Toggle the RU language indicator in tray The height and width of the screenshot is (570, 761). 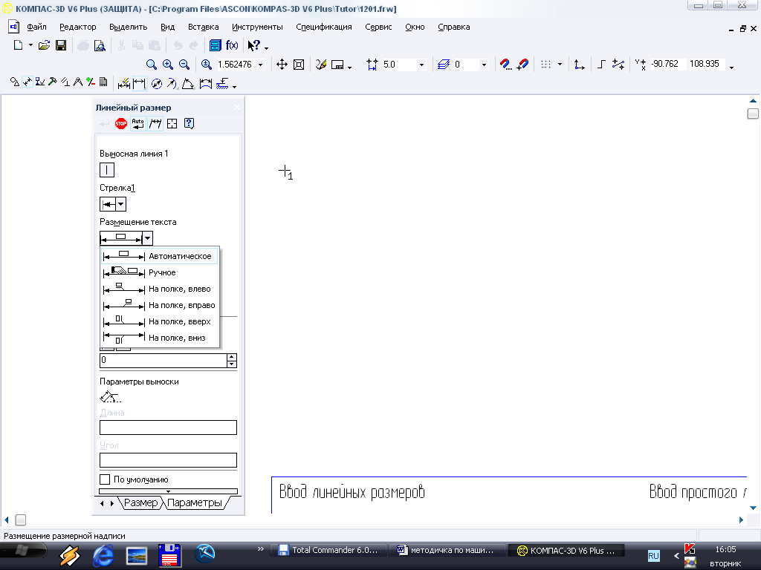653,556
